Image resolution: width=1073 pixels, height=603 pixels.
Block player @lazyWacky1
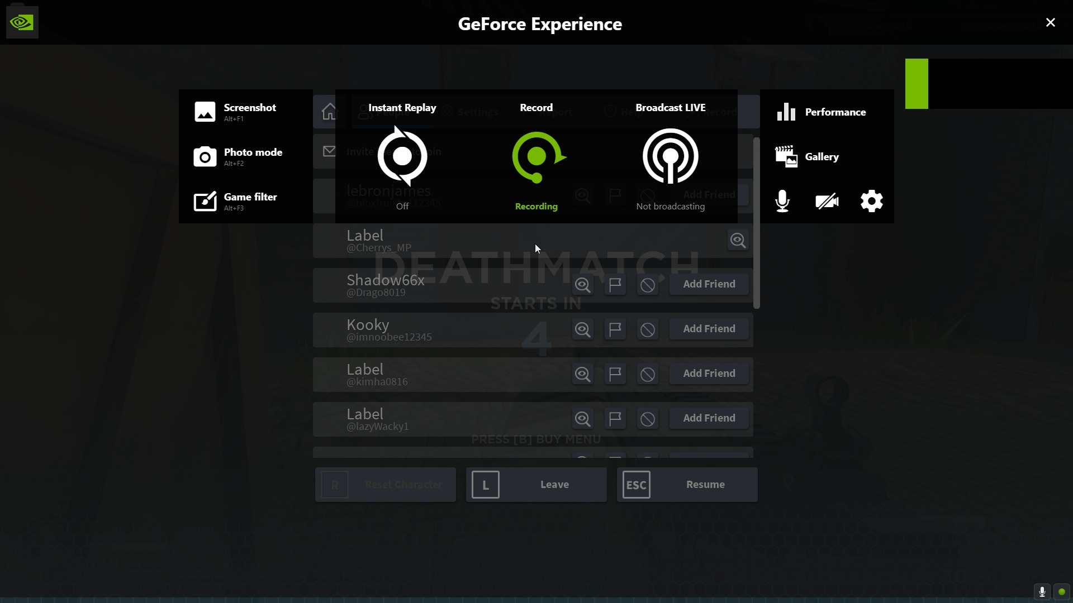click(x=647, y=419)
